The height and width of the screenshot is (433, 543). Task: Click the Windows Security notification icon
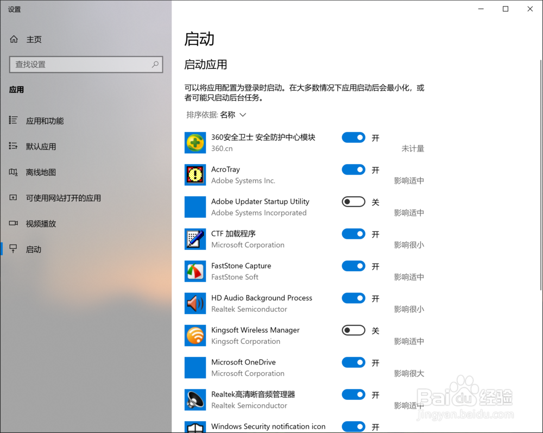pos(195,426)
